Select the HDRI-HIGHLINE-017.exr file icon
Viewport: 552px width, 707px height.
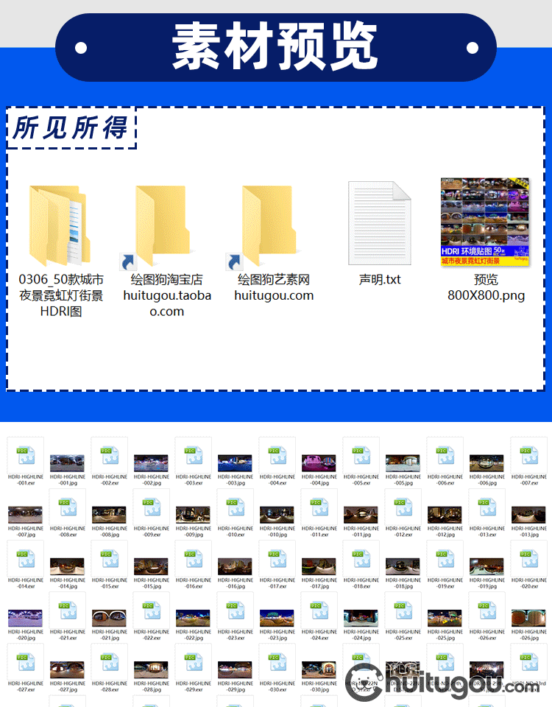click(x=277, y=558)
